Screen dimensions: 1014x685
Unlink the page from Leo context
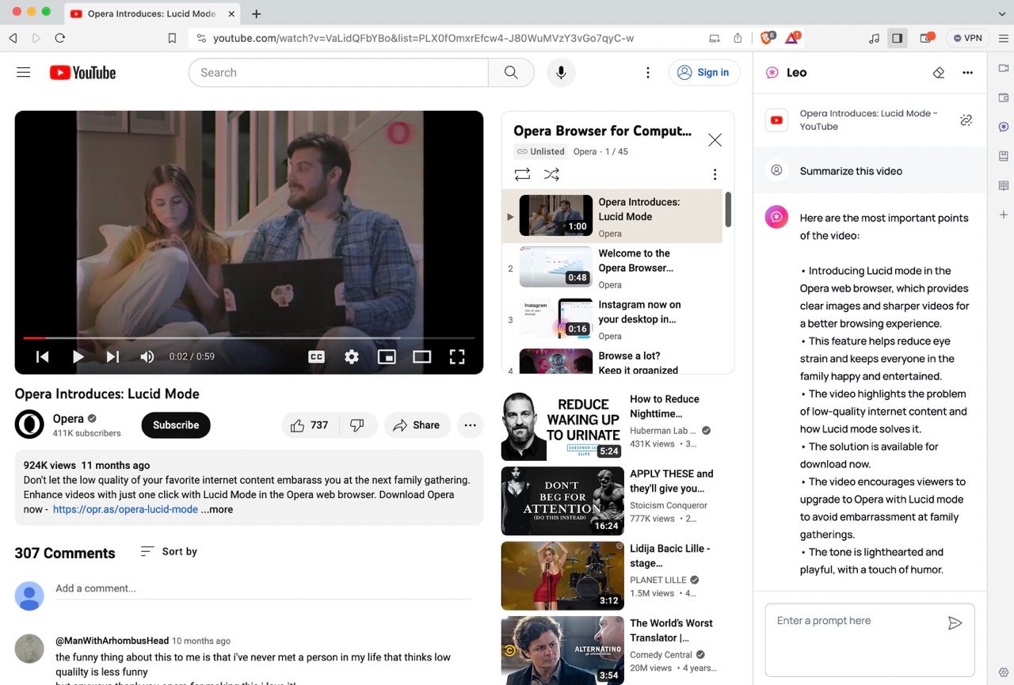[x=966, y=120]
